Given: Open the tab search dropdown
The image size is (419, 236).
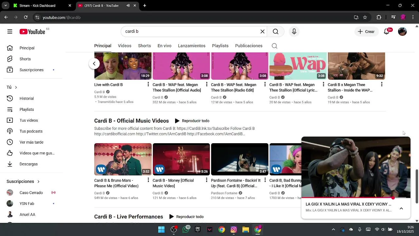Looking at the screenshot, I should click(x=6, y=6).
